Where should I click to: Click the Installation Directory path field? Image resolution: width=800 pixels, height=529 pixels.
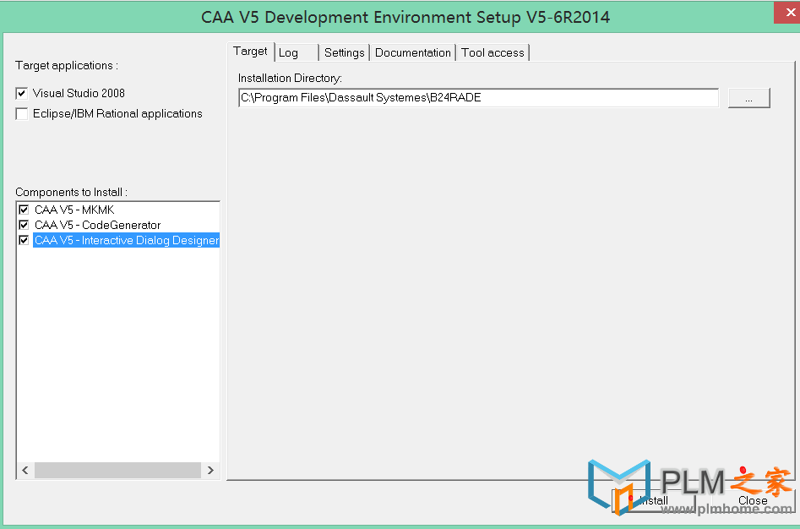click(479, 98)
